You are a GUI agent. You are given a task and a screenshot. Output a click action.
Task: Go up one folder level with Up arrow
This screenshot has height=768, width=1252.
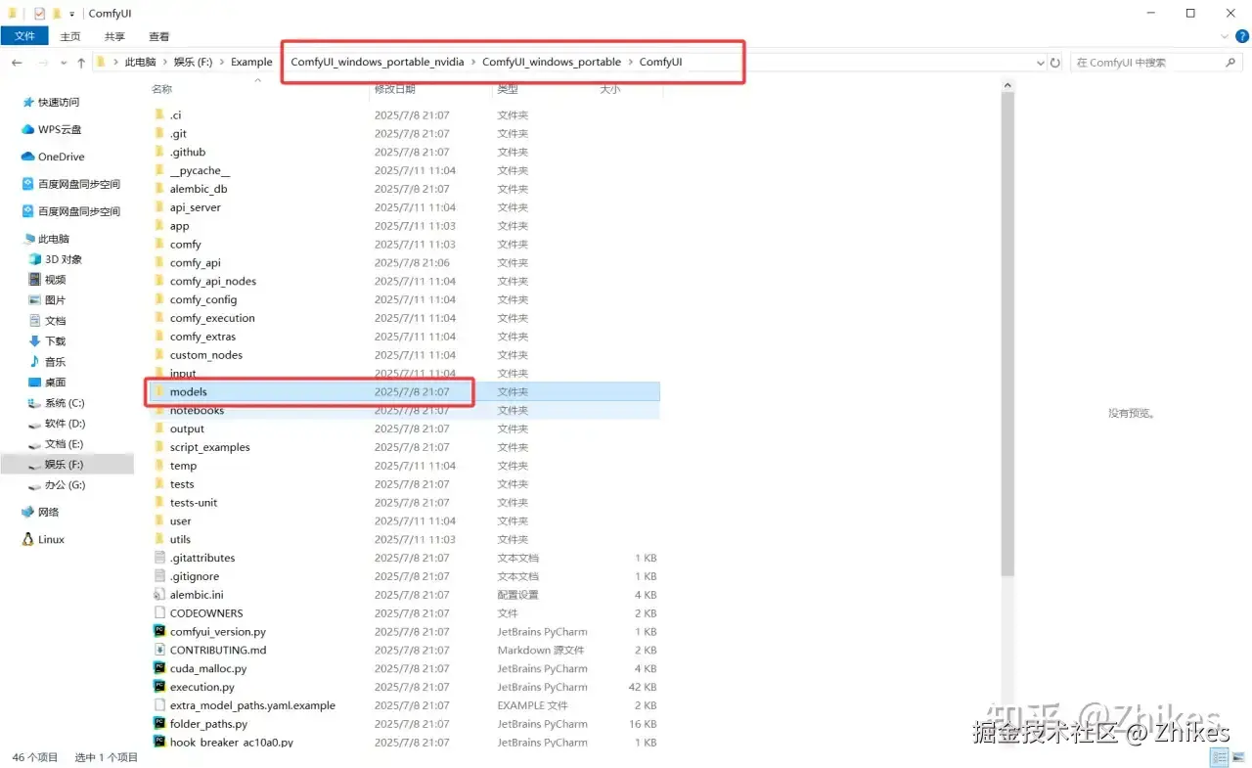(x=81, y=62)
